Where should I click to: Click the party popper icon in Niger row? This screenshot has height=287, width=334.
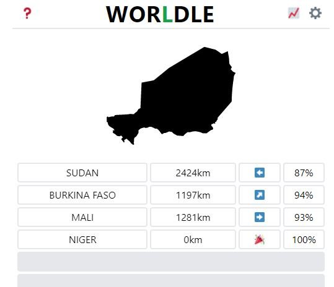[x=260, y=239]
